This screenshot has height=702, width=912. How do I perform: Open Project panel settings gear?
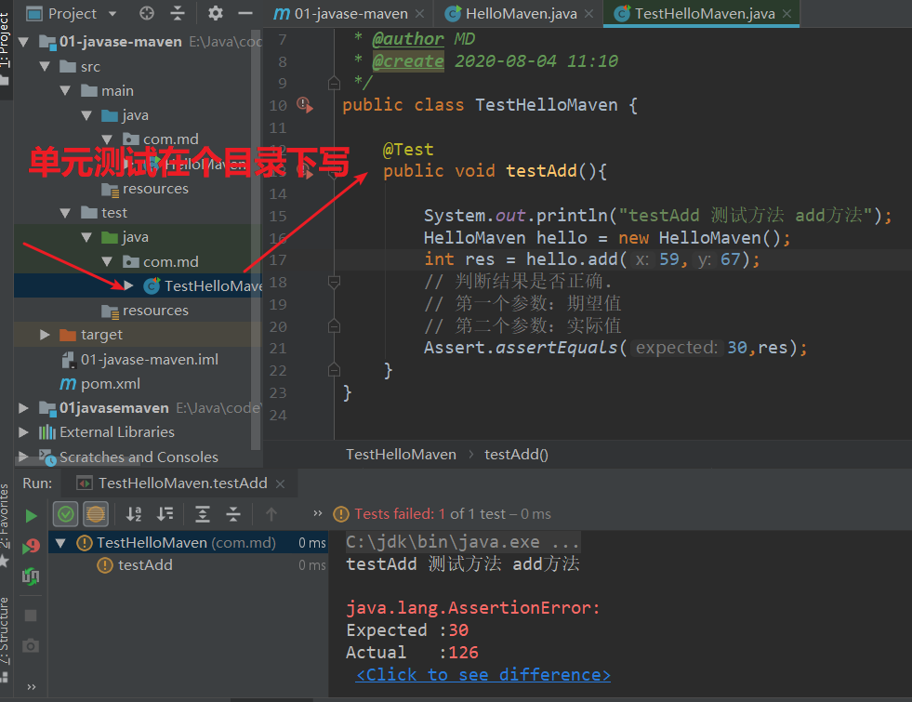pyautogui.click(x=216, y=13)
